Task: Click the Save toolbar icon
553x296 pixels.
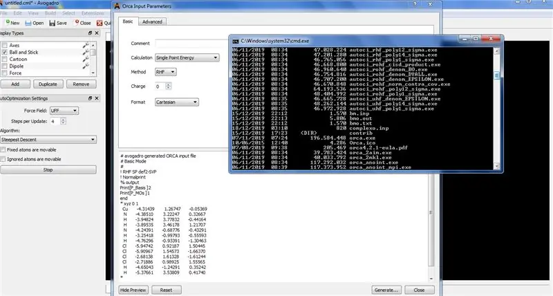Action: pyautogui.click(x=53, y=23)
